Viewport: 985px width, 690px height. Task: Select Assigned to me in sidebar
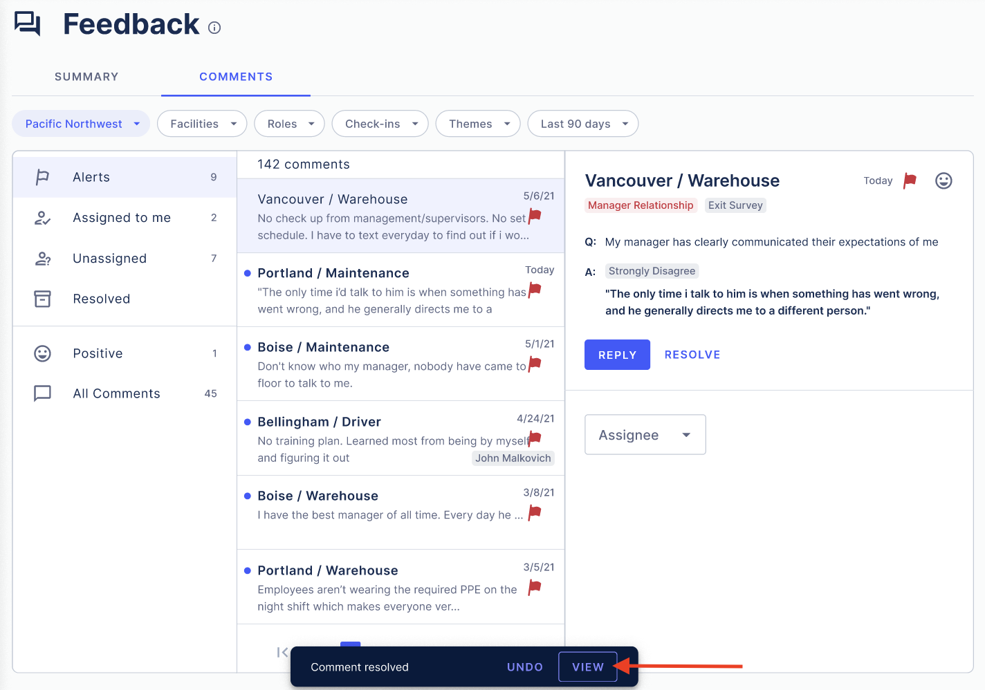click(125, 218)
